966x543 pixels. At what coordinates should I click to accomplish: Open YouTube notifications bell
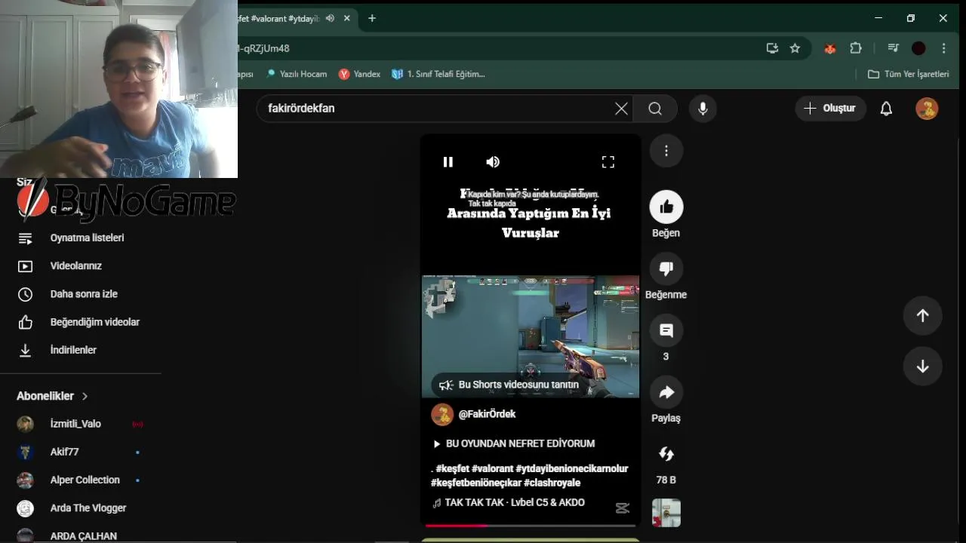pos(886,109)
